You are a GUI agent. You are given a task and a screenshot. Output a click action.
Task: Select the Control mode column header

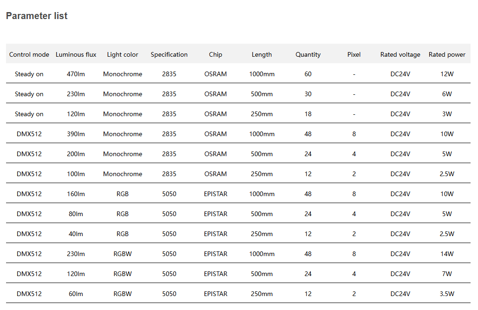pos(29,54)
